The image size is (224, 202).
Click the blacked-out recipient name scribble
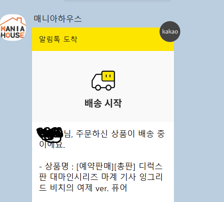[50, 134]
